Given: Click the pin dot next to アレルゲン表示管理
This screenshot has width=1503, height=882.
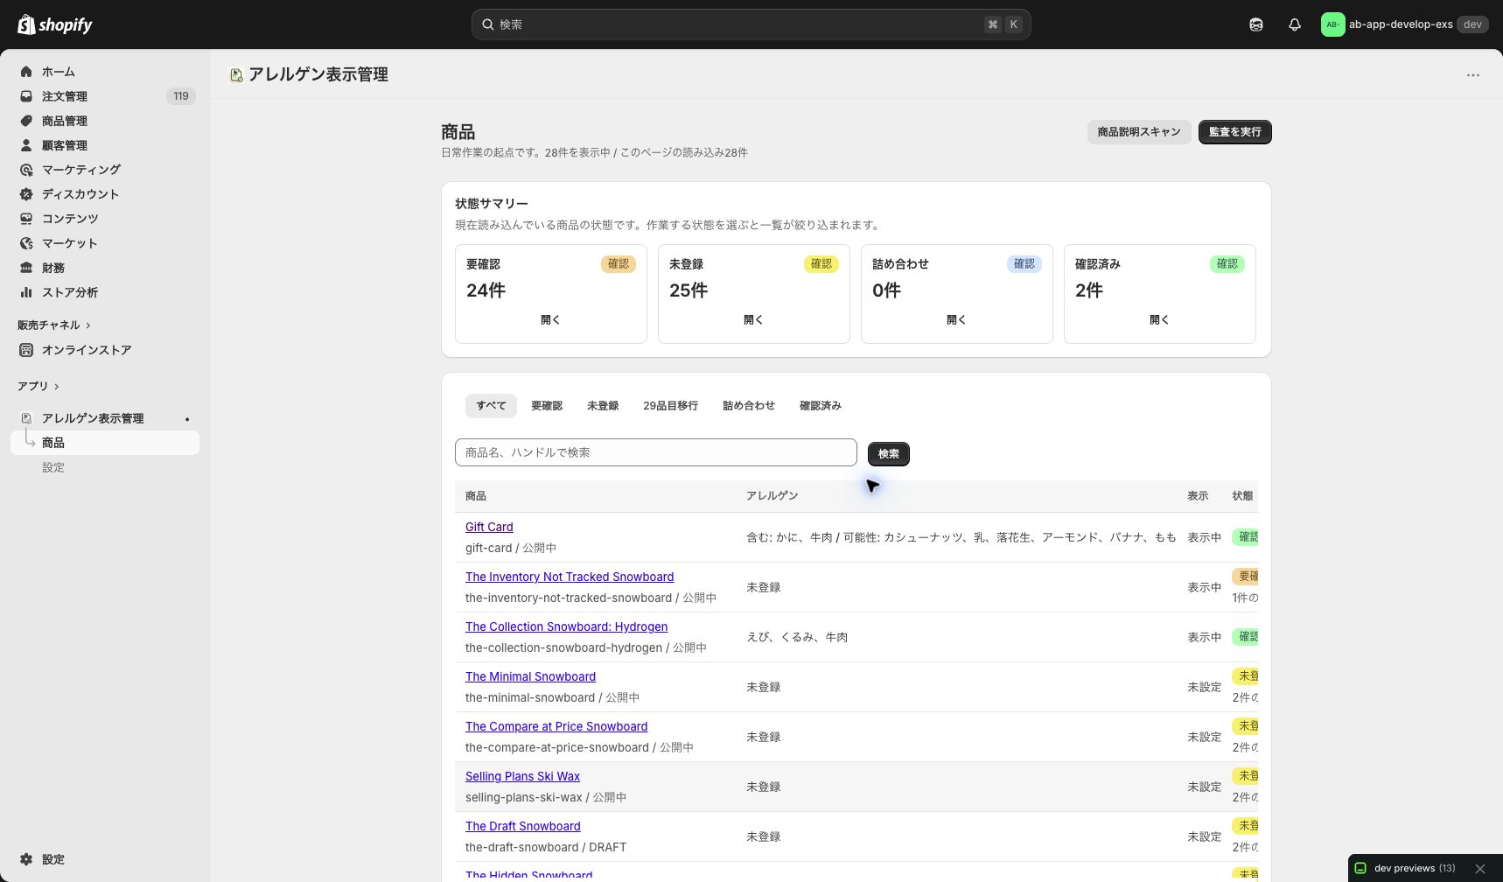Looking at the screenshot, I should (x=187, y=419).
